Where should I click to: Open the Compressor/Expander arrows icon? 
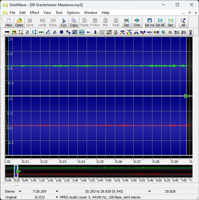click(x=34, y=32)
